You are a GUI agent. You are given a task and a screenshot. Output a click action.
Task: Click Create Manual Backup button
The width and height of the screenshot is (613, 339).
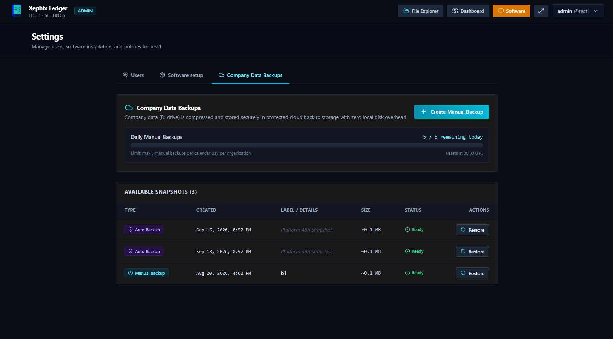(451, 112)
